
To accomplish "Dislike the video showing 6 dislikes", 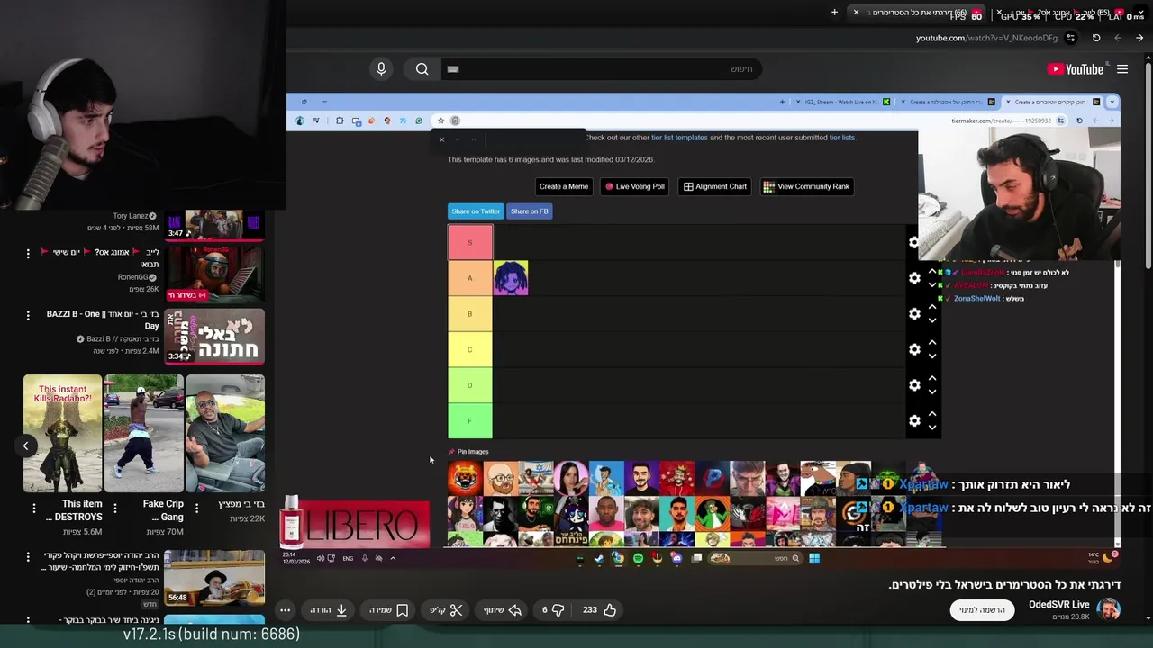I will [552, 609].
